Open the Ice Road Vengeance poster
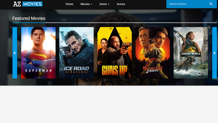The image size is (218, 123). [x=77, y=53]
